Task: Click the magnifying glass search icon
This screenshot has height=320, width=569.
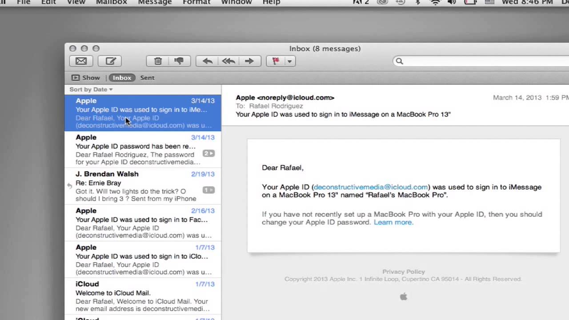Action: pos(399,61)
